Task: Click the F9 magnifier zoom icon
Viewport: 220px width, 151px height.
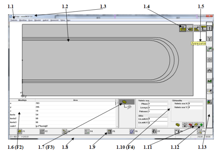Action: pos(199,131)
